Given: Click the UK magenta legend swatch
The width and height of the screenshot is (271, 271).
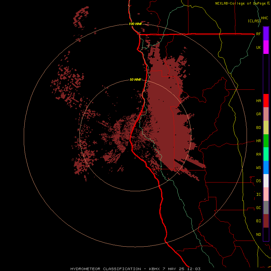Looking at the screenshot, I should [x=266, y=47].
